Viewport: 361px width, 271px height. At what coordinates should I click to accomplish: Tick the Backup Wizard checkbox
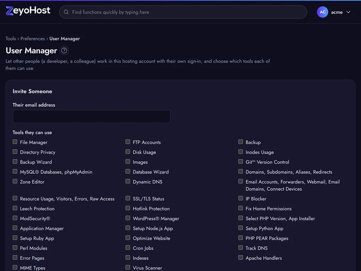tap(15, 162)
